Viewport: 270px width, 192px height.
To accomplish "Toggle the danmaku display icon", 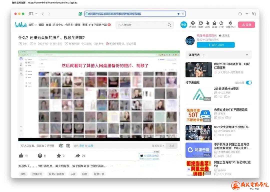I will click(61, 146).
